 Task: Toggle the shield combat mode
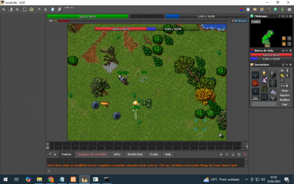click(x=282, y=80)
